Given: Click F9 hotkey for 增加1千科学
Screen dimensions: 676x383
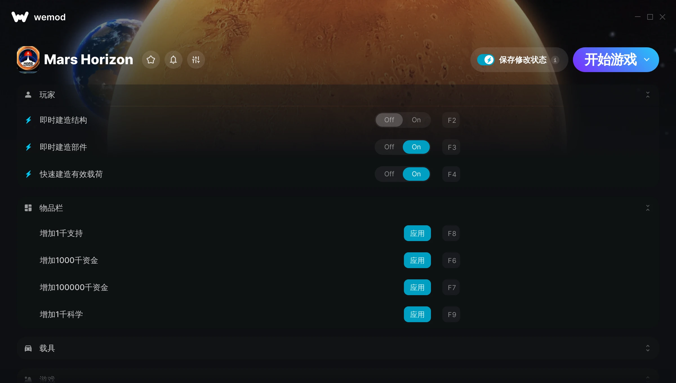Looking at the screenshot, I should tap(452, 314).
